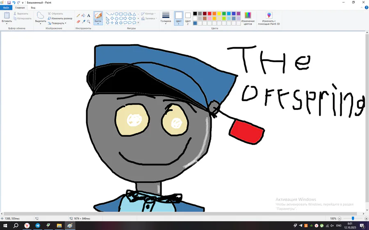Choose the Line shape

pos(107,14)
